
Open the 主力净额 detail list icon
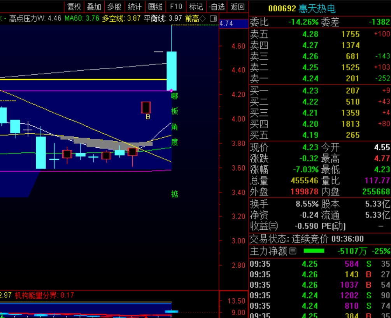coord(293,251)
